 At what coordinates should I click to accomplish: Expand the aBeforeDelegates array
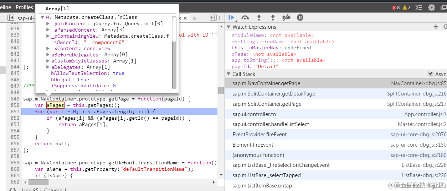[x=48, y=55]
